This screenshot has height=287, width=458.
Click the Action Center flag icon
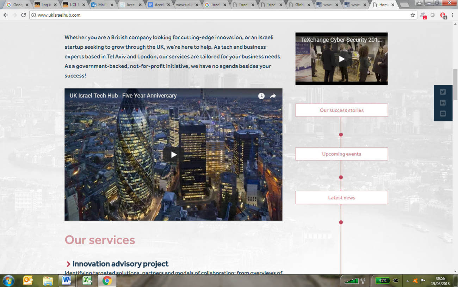(x=423, y=281)
